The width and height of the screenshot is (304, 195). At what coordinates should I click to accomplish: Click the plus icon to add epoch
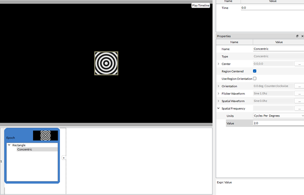[63, 158]
